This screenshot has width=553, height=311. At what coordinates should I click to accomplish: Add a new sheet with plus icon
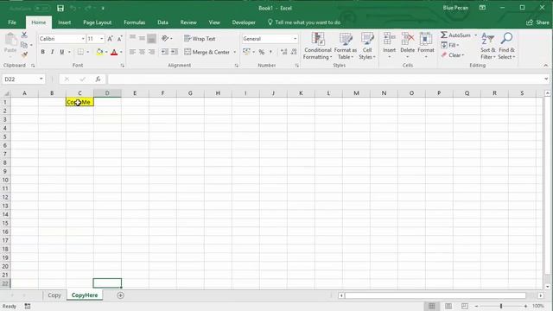click(120, 295)
